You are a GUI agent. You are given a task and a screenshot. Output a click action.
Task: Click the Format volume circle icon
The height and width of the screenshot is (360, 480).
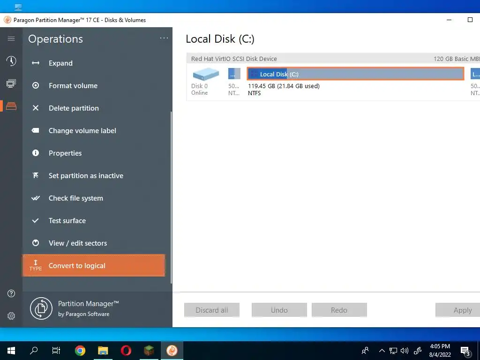coord(36,85)
